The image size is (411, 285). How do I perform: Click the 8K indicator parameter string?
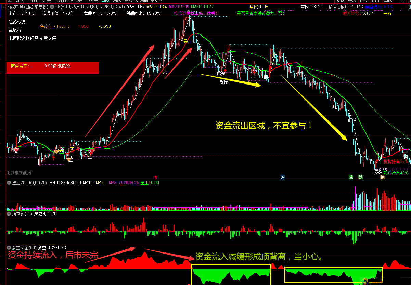(90, 7)
